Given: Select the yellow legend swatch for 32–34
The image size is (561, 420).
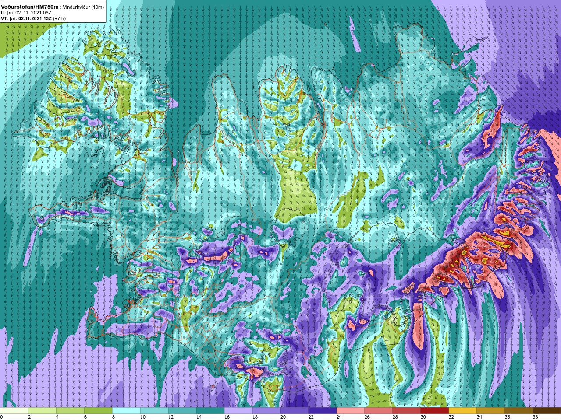Looking at the screenshot, I should click(463, 411).
